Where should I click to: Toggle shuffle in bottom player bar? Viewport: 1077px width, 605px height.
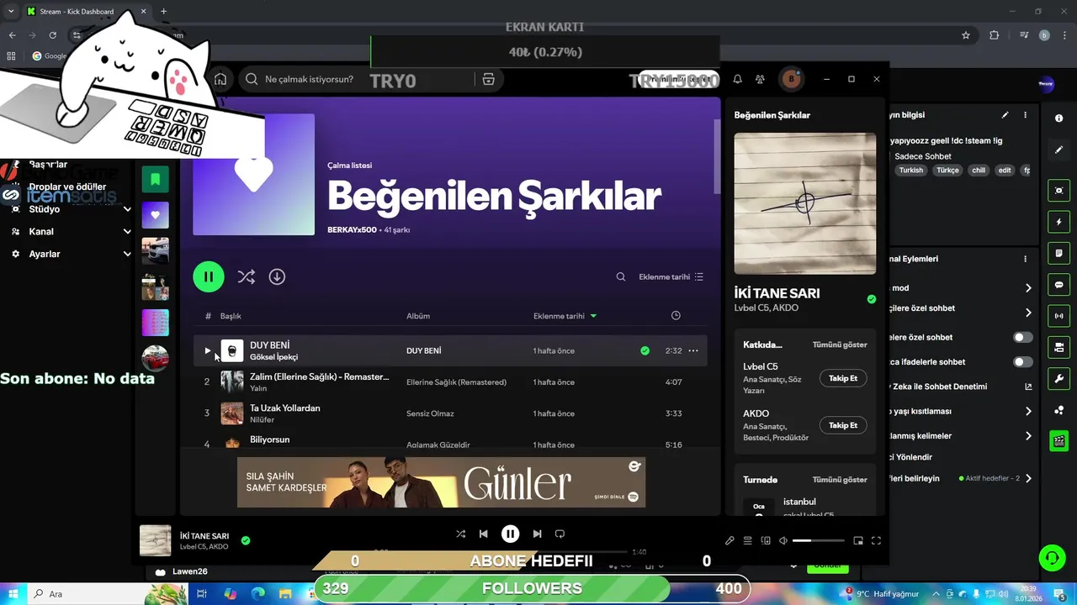click(x=460, y=534)
